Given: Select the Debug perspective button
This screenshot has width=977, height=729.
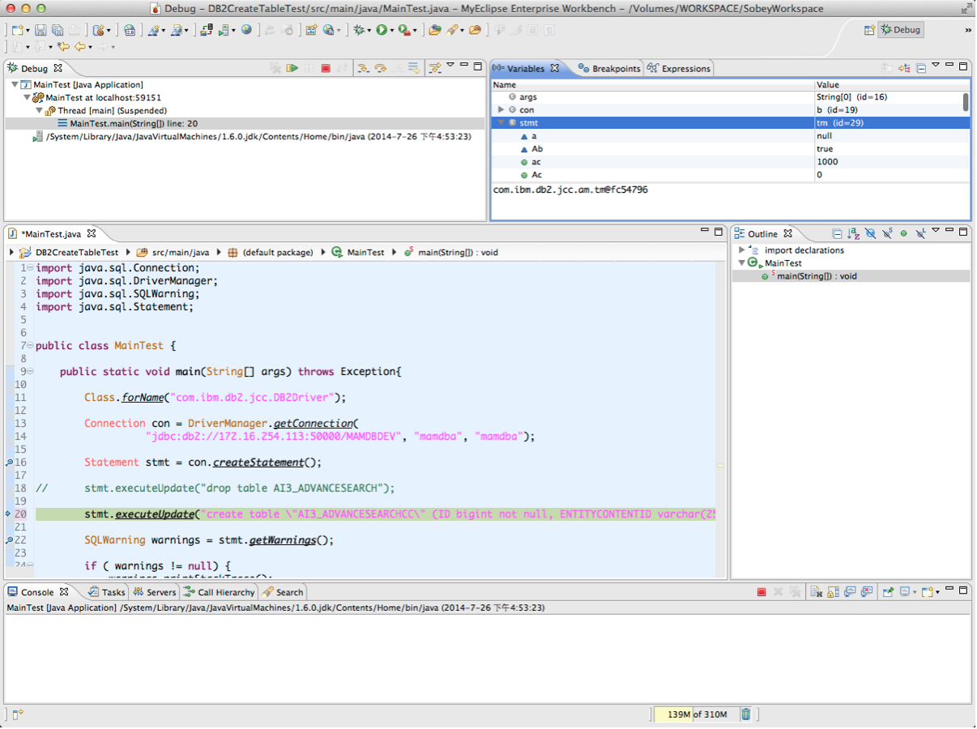Looking at the screenshot, I should tap(901, 30).
